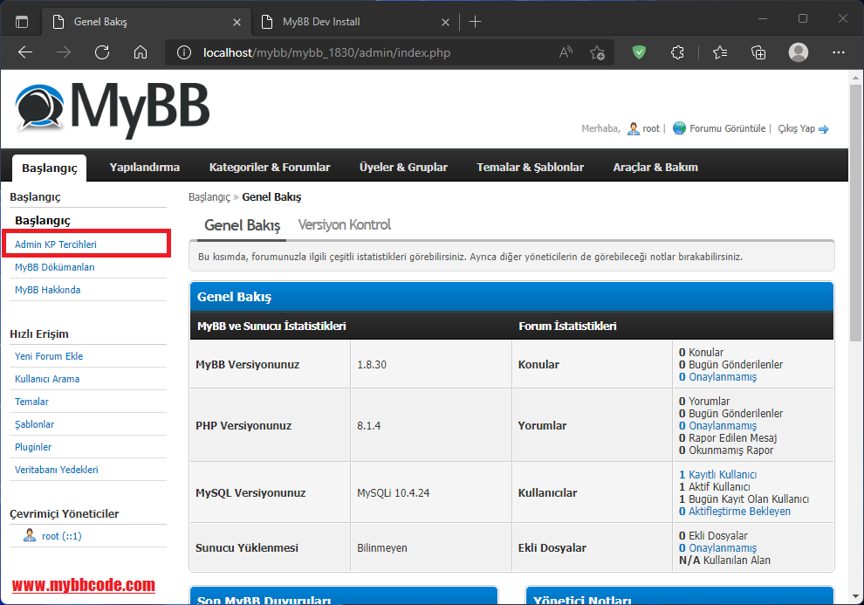Switch to the Versiyon Kontrol tab
The width and height of the screenshot is (864, 605).
tap(345, 224)
